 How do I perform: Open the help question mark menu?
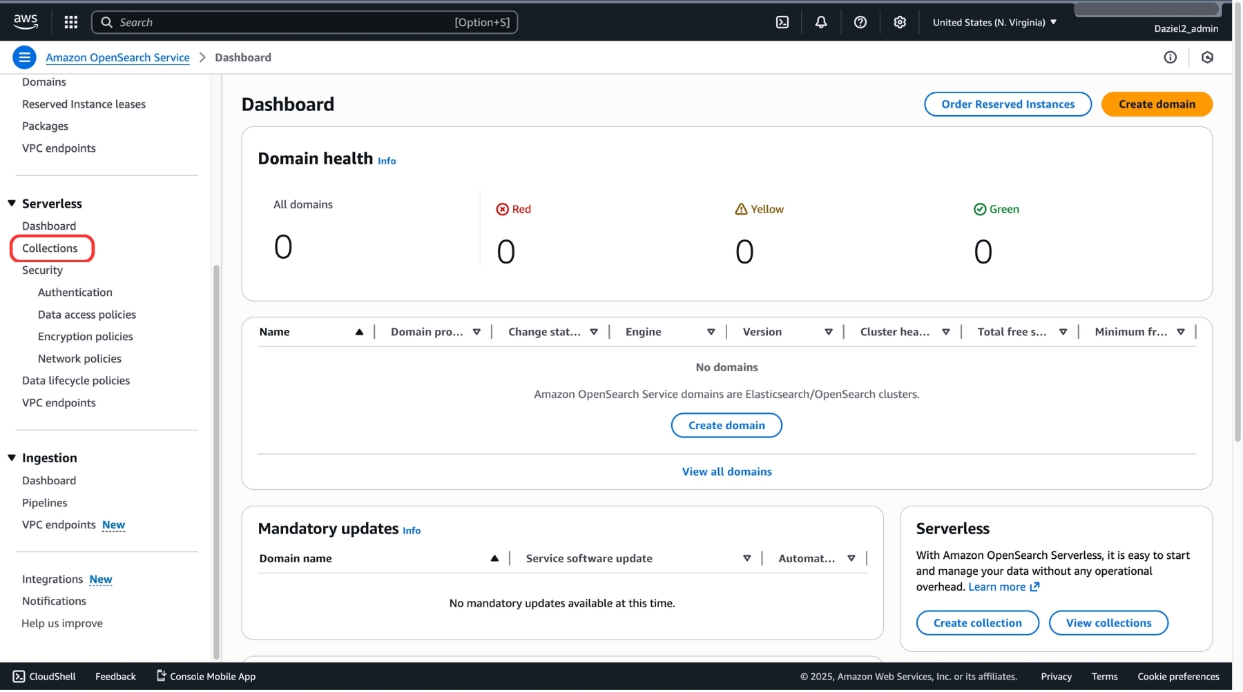[x=860, y=22]
